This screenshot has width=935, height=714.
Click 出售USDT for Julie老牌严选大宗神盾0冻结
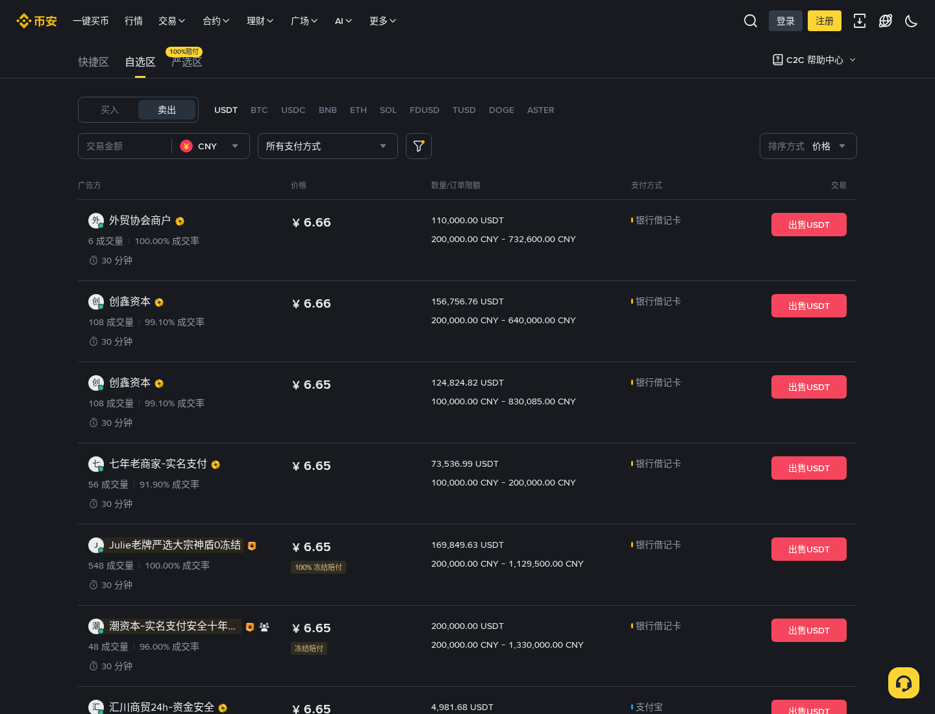[809, 549]
